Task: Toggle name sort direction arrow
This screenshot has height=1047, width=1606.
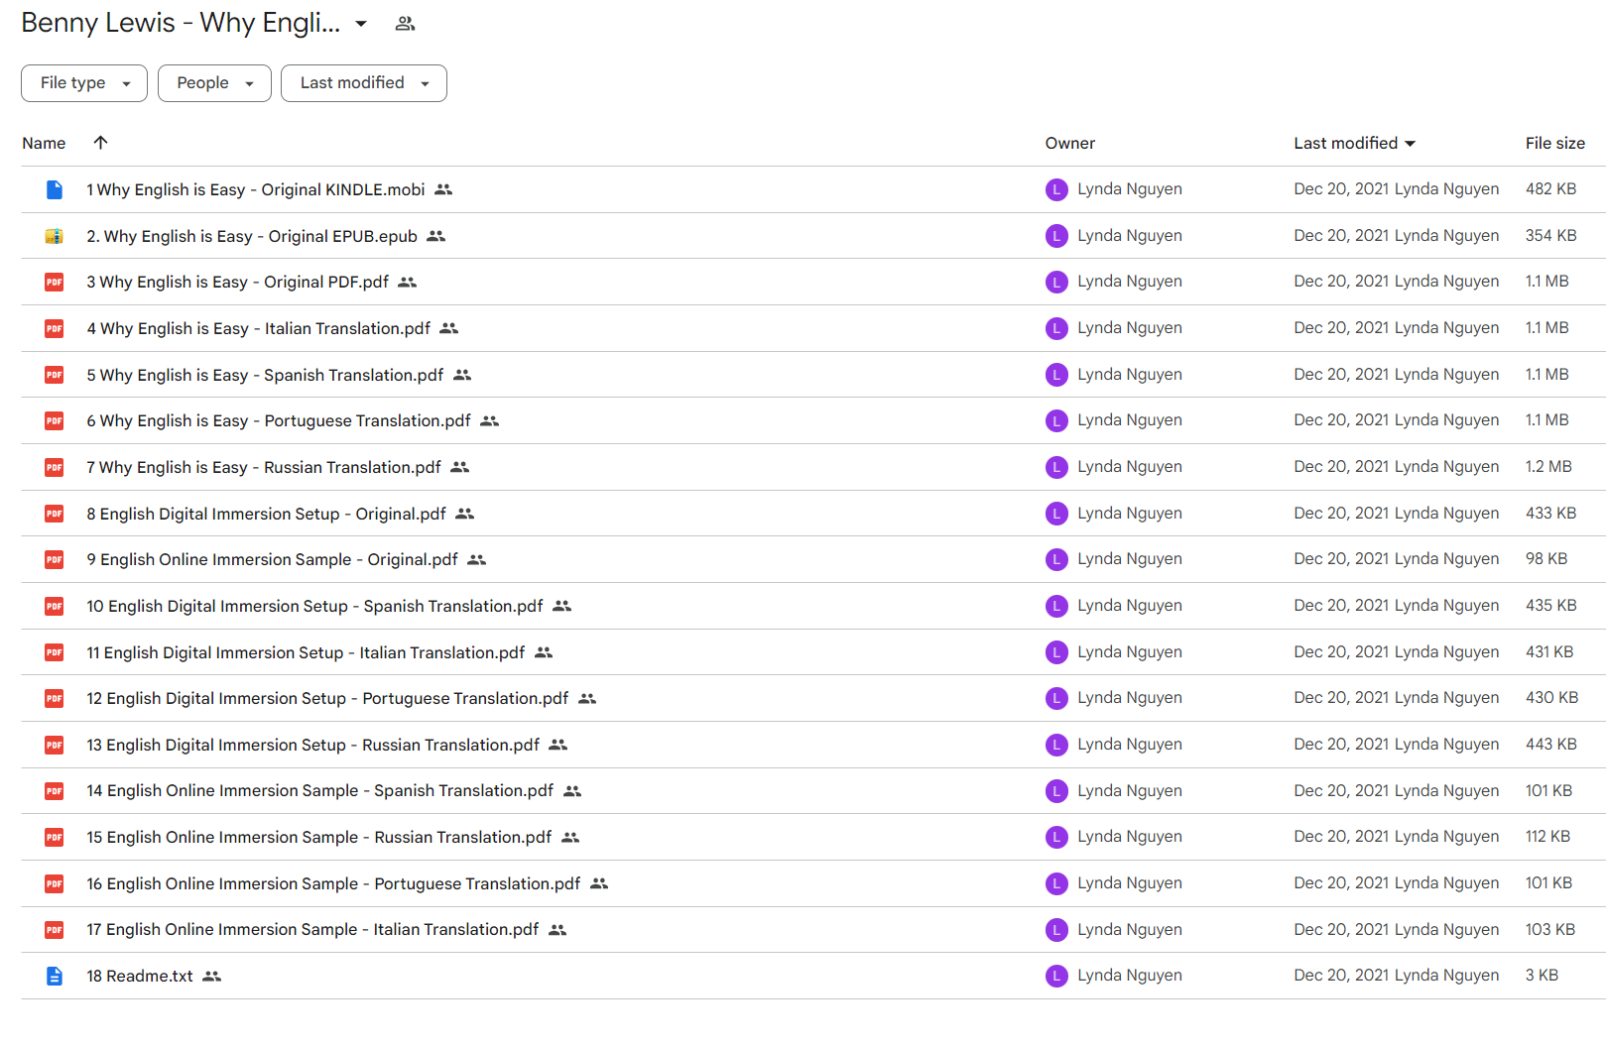Action: pos(100,143)
